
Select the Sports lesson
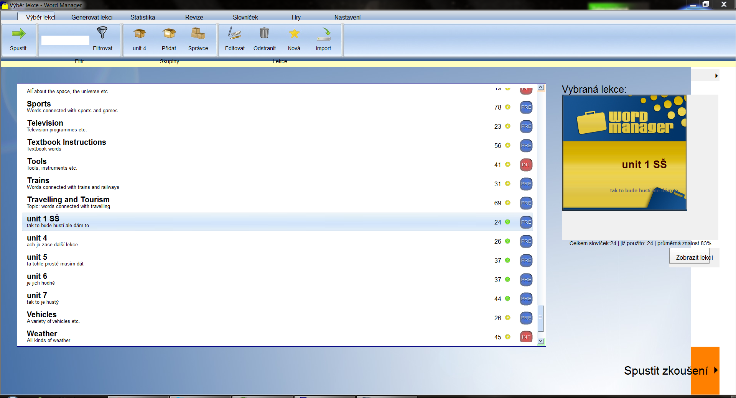coord(277,107)
